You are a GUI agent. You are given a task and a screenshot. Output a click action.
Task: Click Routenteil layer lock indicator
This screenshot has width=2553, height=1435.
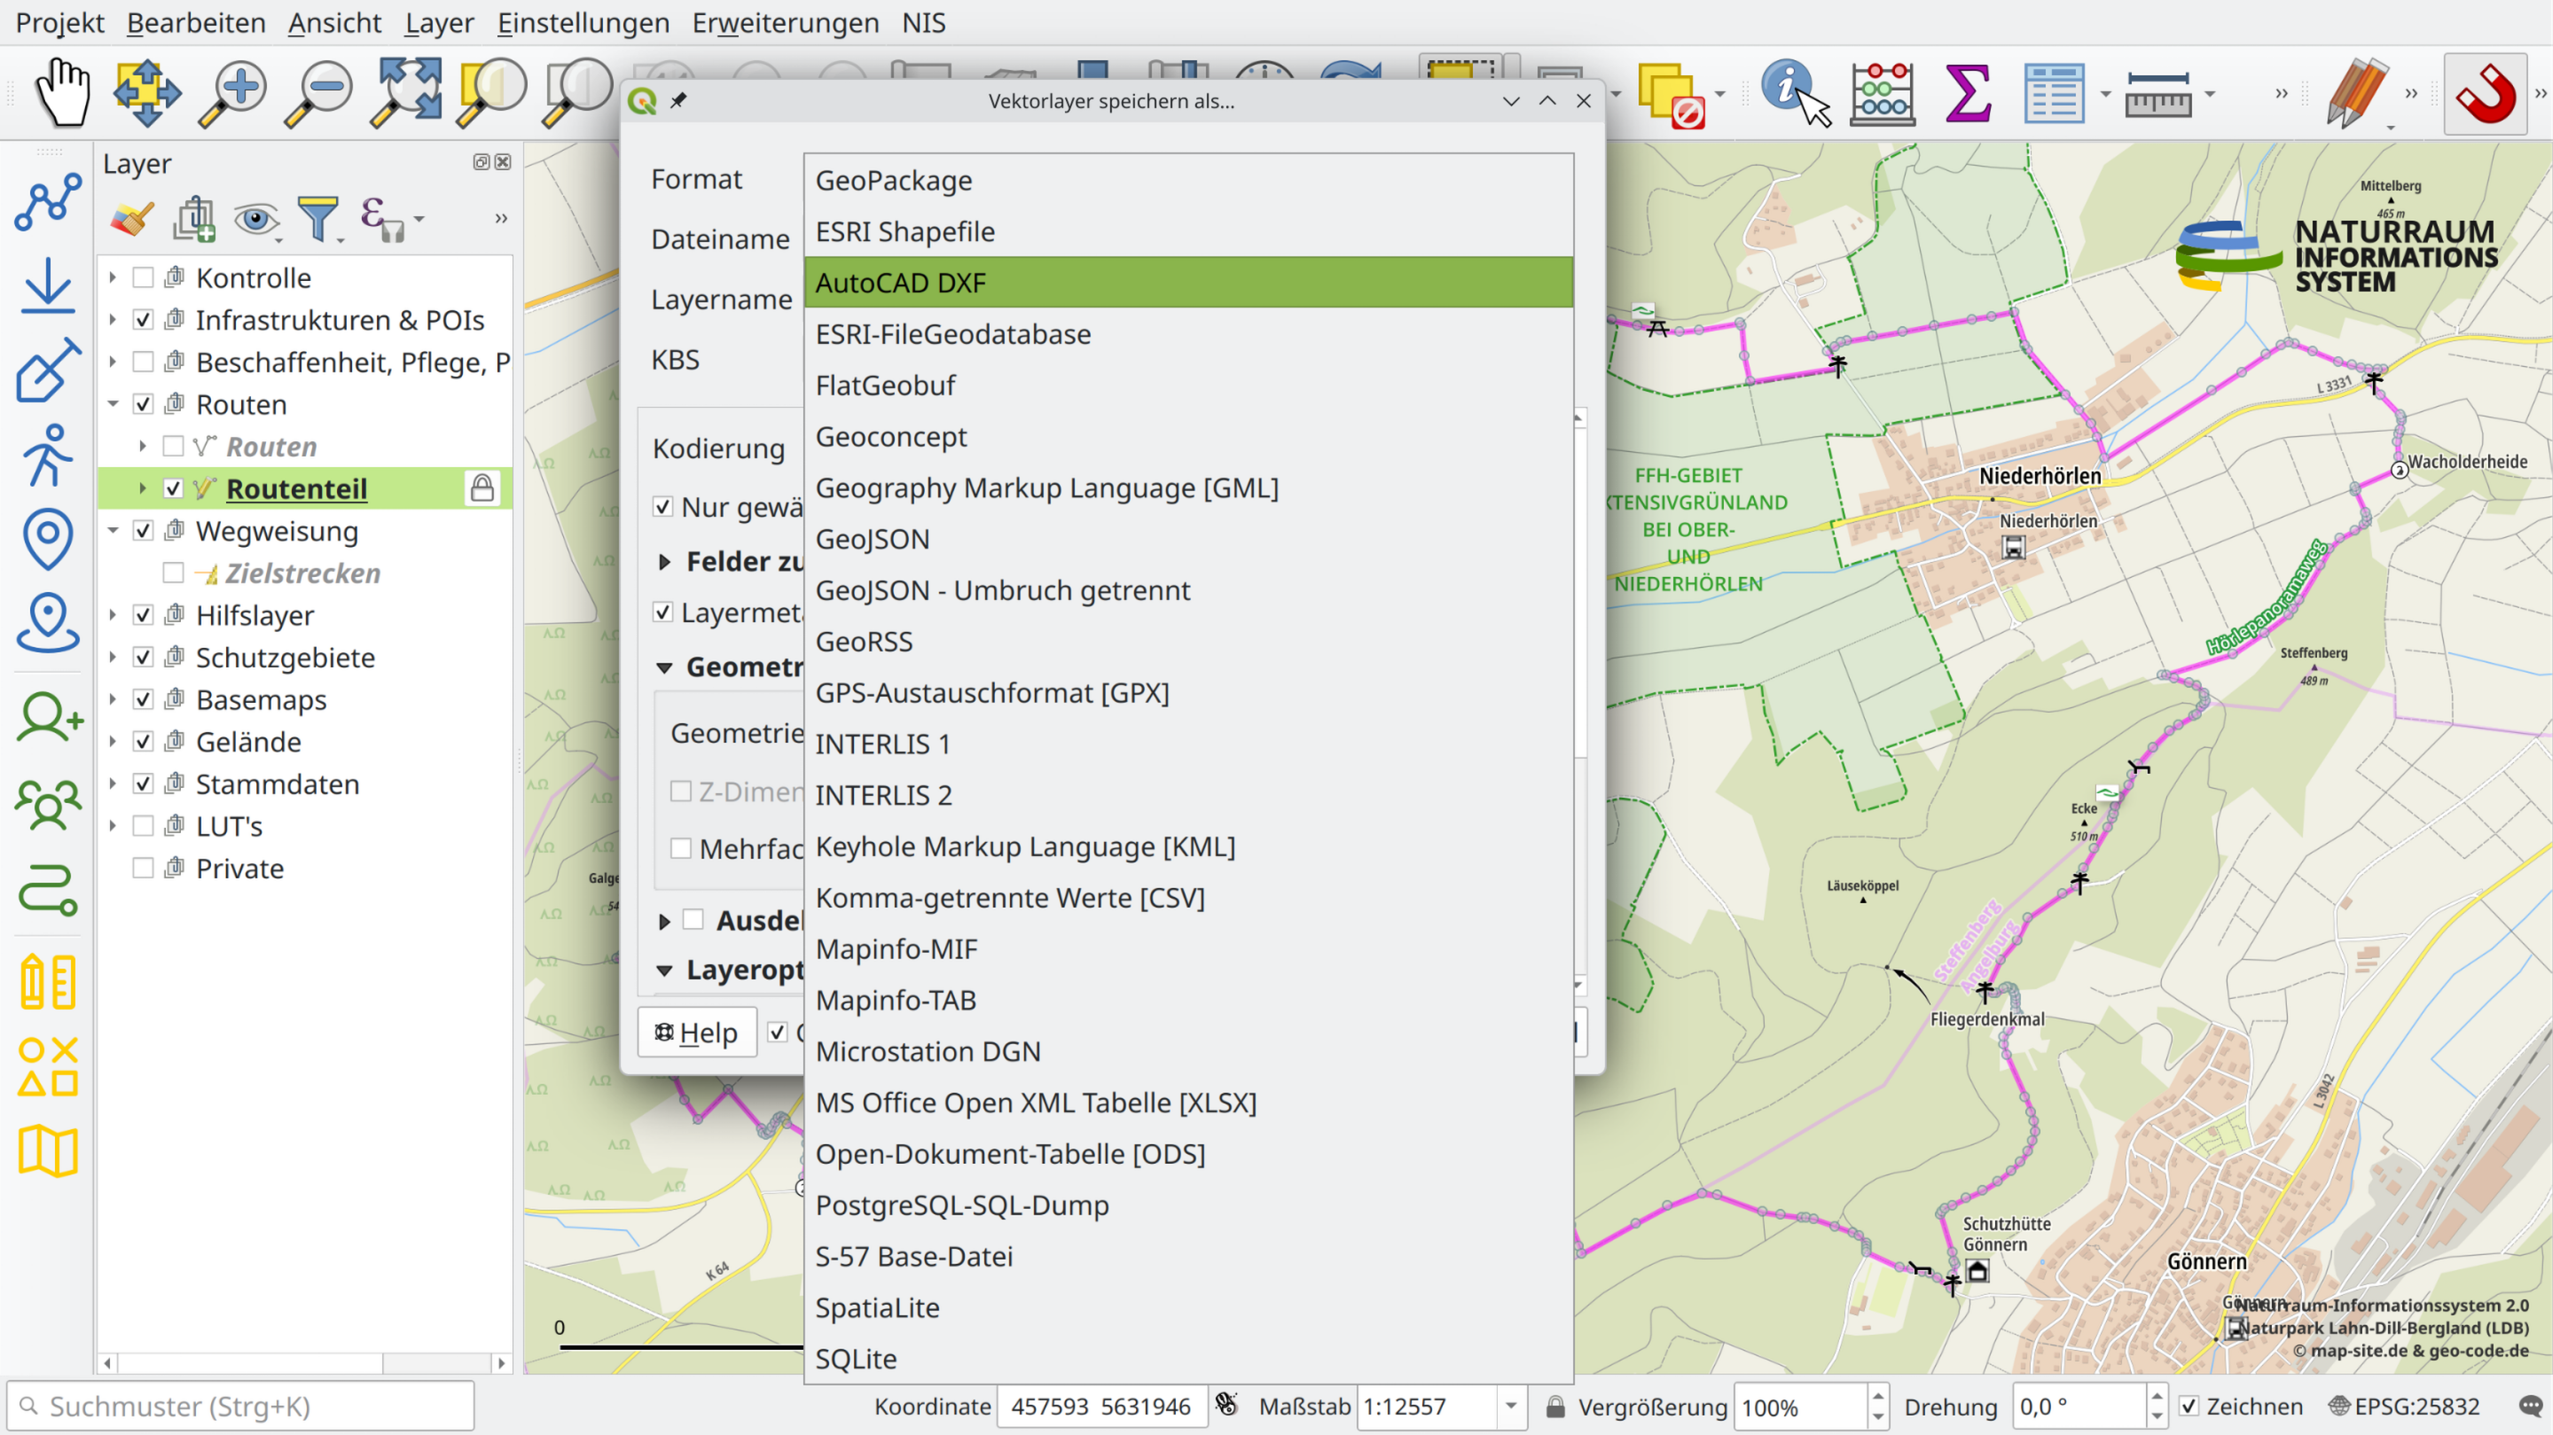click(482, 488)
